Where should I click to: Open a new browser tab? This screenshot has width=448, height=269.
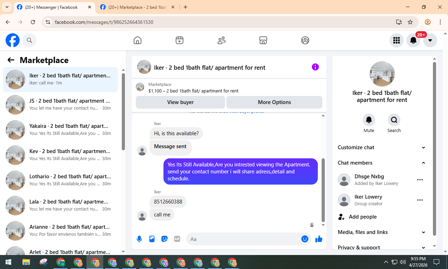click(185, 7)
